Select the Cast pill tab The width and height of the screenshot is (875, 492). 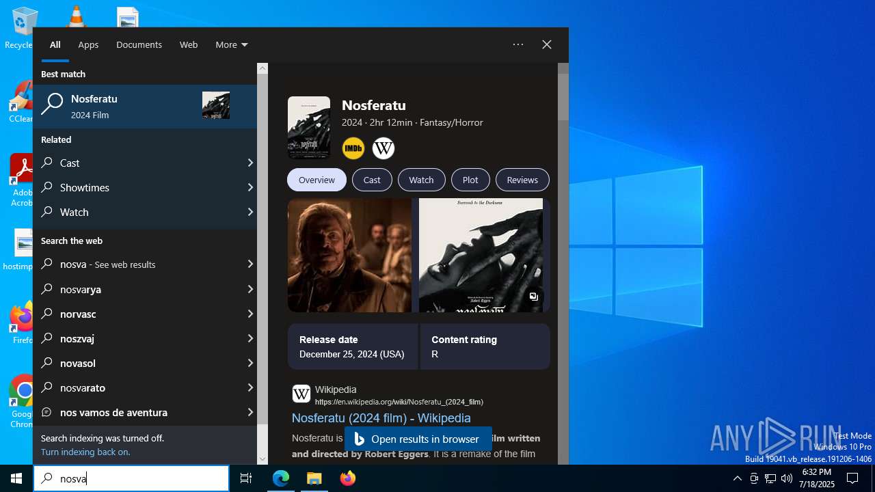pos(372,180)
